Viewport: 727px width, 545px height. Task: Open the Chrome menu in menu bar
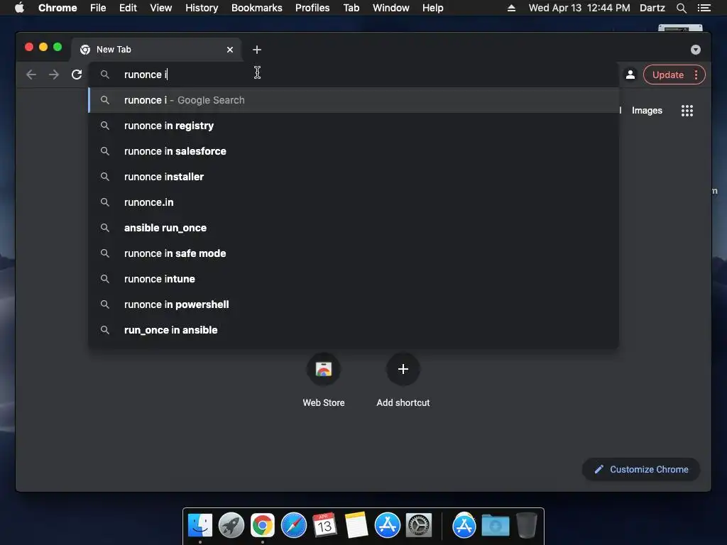tap(58, 8)
